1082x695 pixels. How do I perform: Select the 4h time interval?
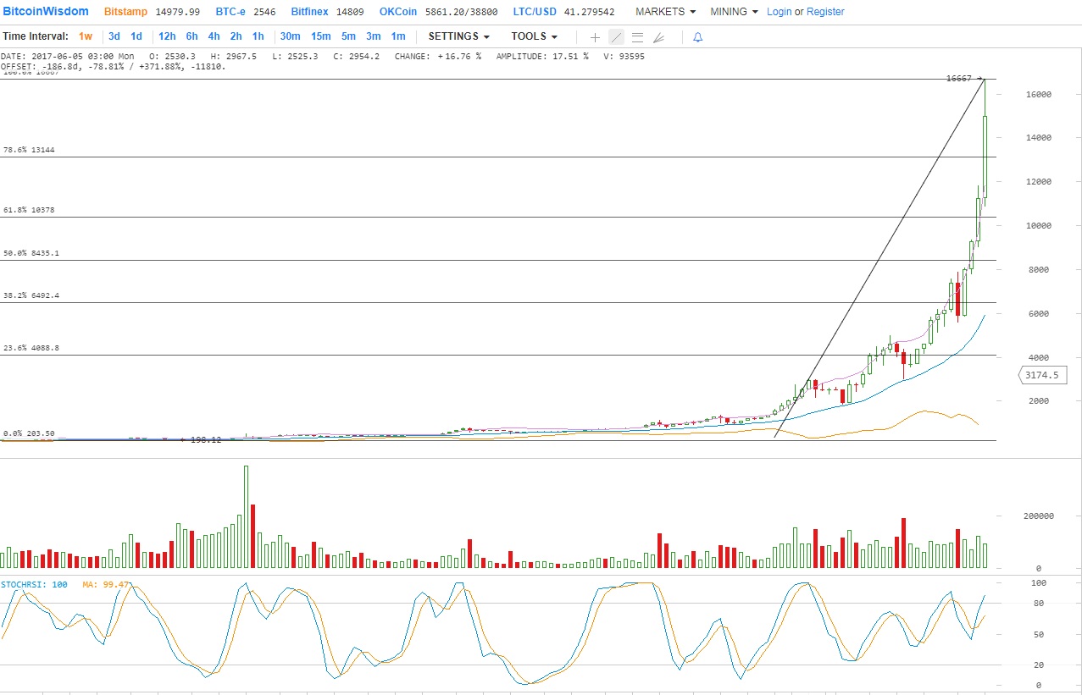coord(214,36)
